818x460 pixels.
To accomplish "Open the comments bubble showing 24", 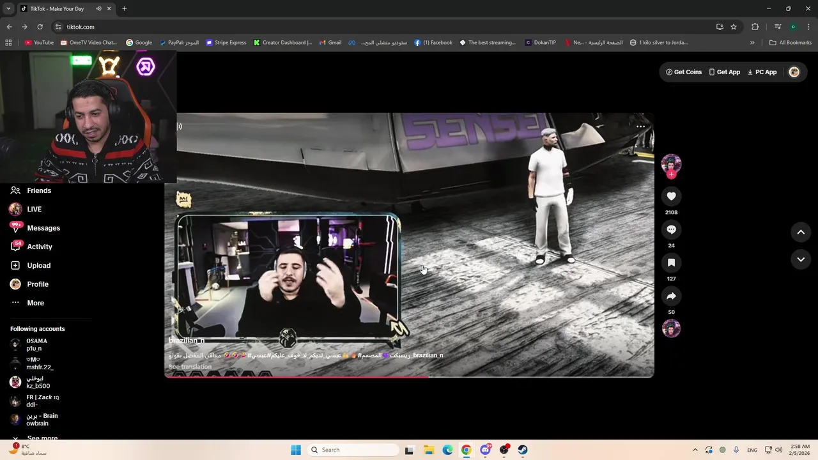I will coord(671,229).
